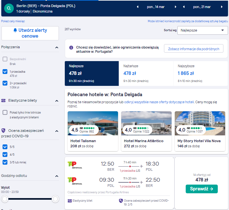This screenshot has width=229, height=210.
Task: Uncheck the 1 przesiadka checkbox
Action: (5, 72)
